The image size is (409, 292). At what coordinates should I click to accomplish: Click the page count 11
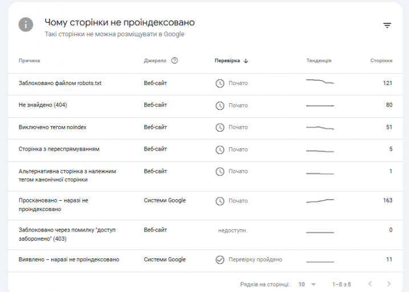point(389,259)
